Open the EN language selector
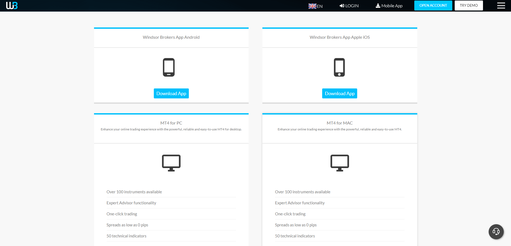511x246 pixels. pos(315,6)
